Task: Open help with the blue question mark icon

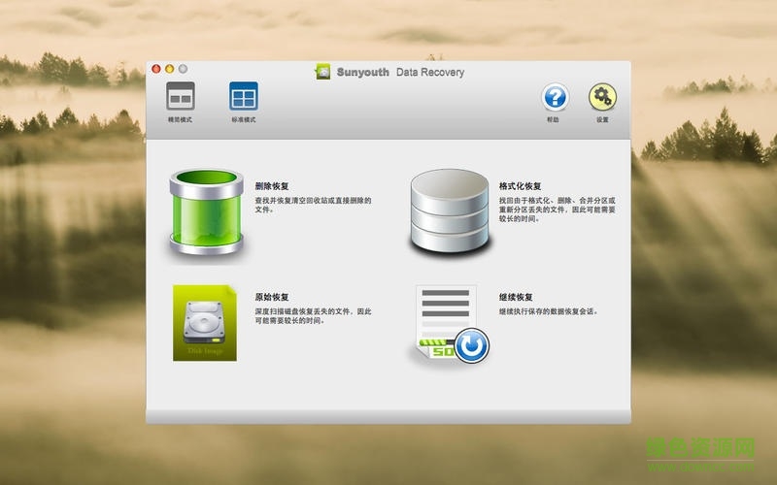Action: click(x=555, y=97)
